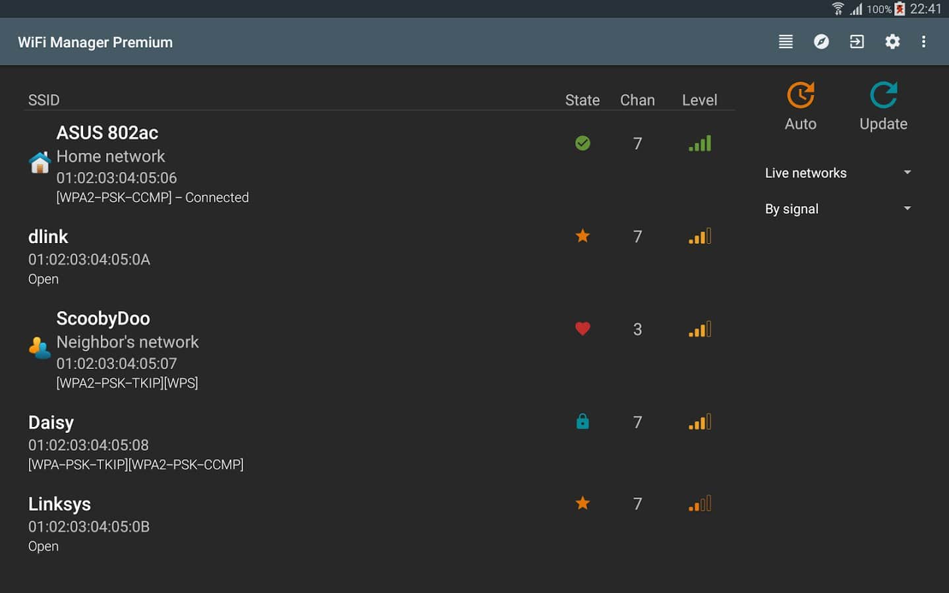This screenshot has height=593, width=949.
Task: Open the By signal sort dropdown
Action: point(838,209)
